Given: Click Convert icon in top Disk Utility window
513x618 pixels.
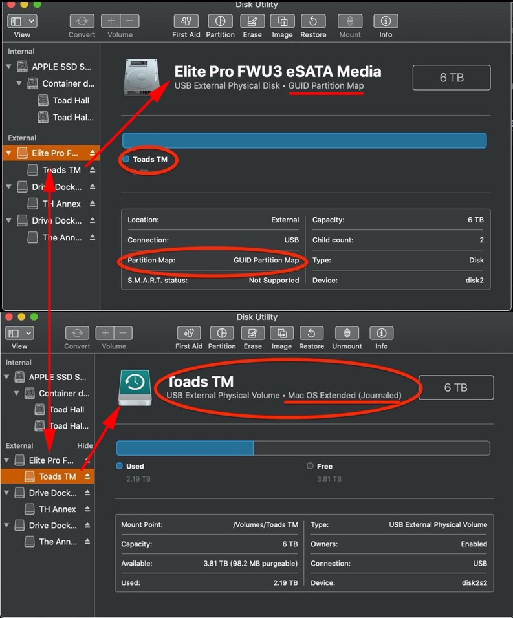Looking at the screenshot, I should (82, 21).
